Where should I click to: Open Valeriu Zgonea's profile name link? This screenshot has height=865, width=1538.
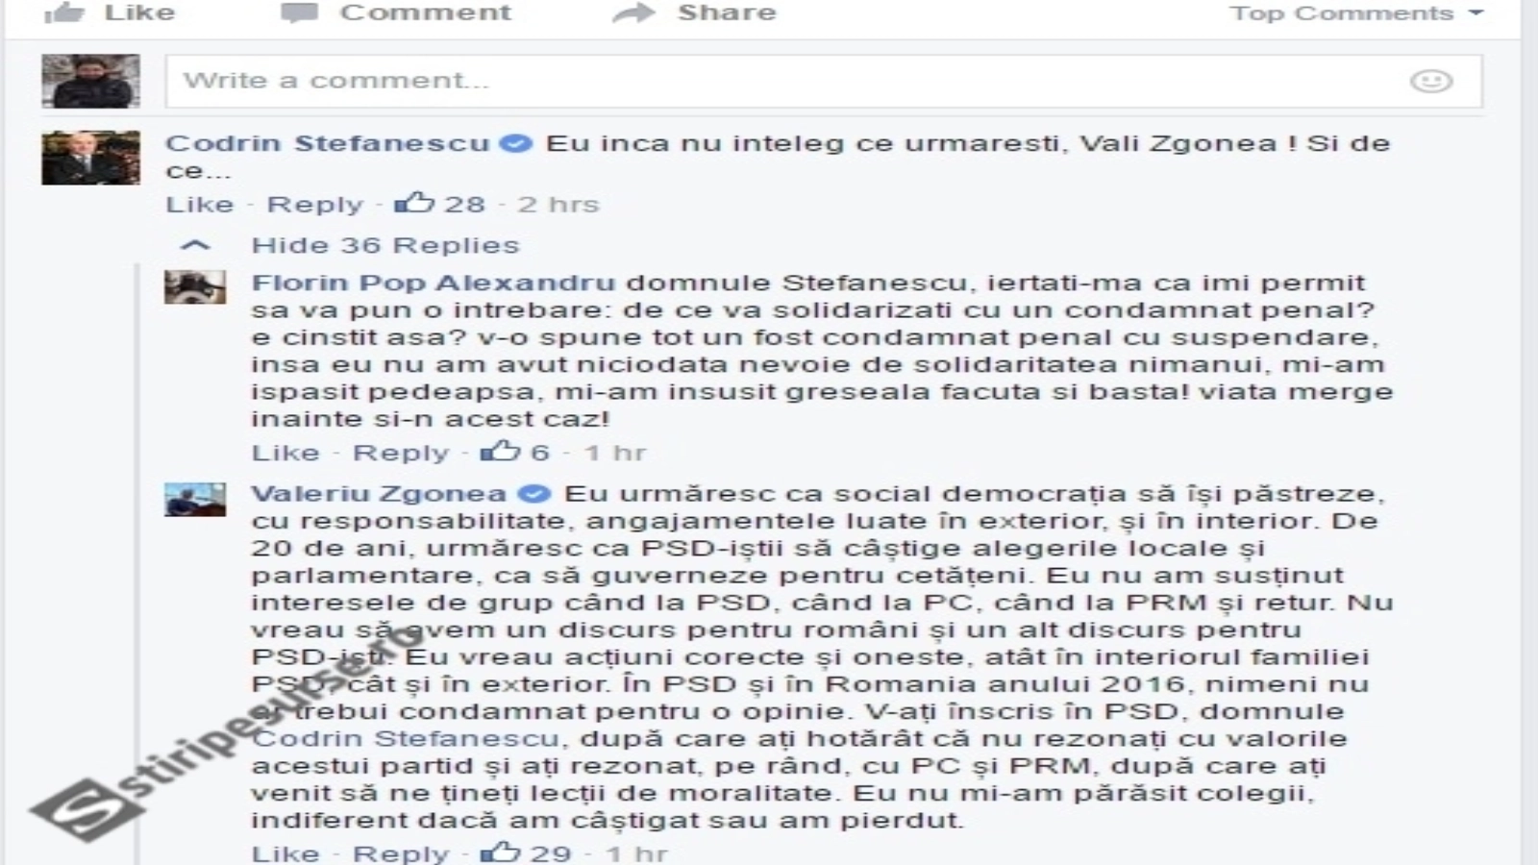point(379,494)
